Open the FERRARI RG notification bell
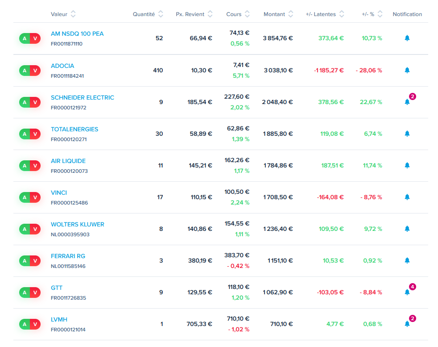Viewport: 438px width, 347px height. point(407,260)
